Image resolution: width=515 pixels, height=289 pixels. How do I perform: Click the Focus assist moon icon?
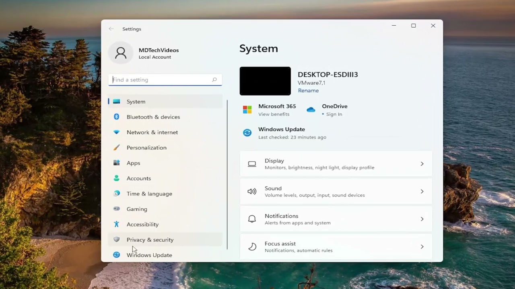coord(252,247)
